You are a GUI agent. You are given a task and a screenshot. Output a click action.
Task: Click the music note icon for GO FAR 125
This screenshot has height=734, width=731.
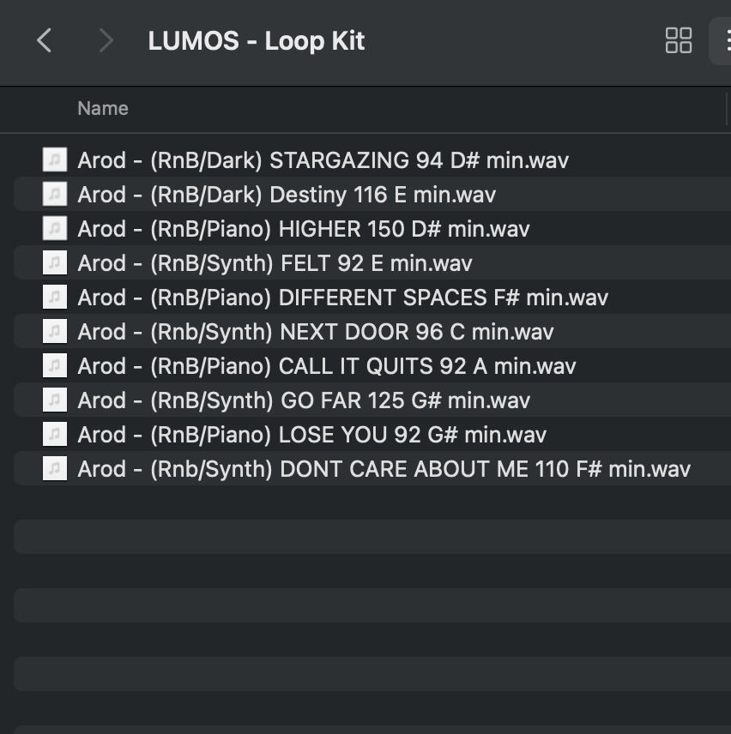54,400
